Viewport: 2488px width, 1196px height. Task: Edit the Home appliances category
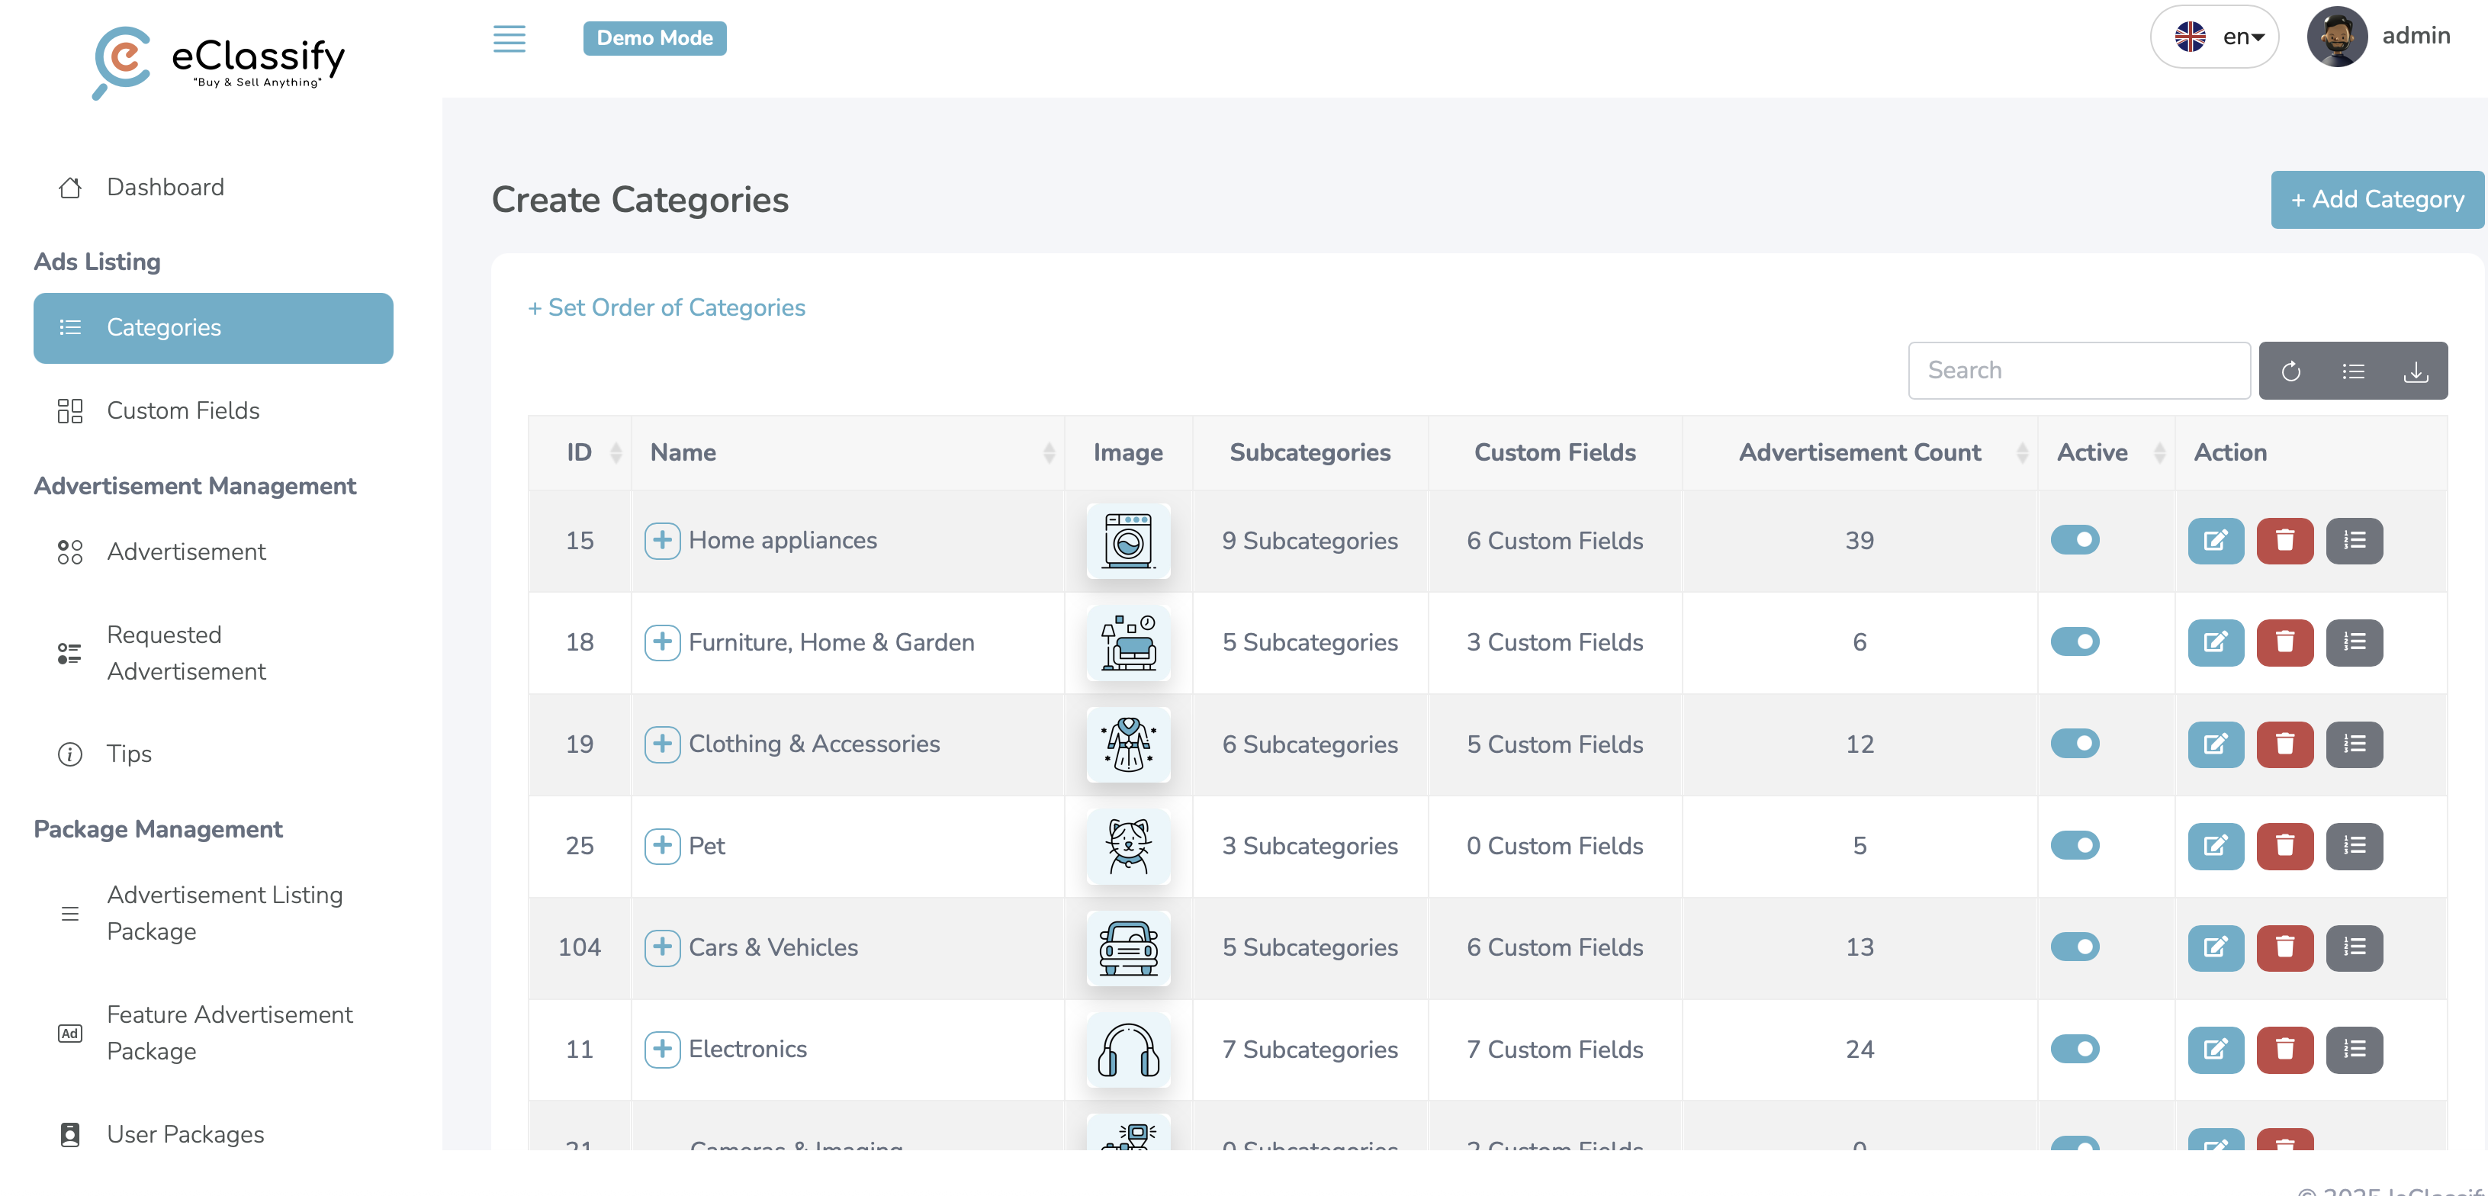[2216, 540]
